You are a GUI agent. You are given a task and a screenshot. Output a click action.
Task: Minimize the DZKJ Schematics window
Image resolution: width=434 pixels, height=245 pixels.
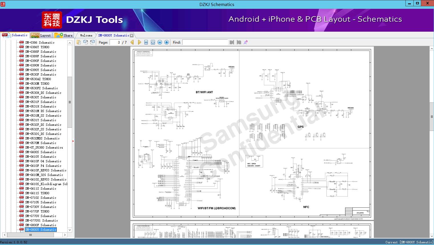pyautogui.click(x=409, y=3)
